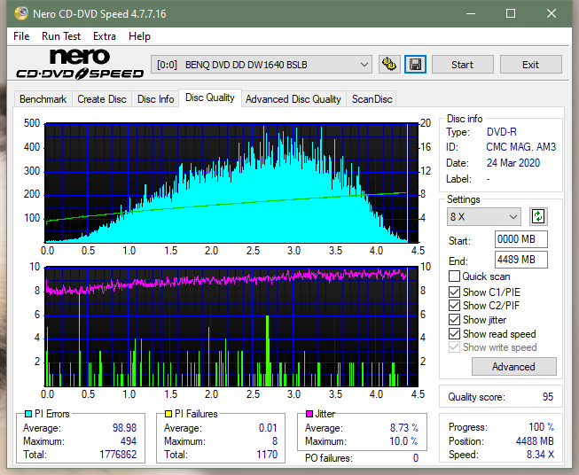Switch to the Disc Info tab
Viewport: 579px width, 475px height.
[155, 99]
